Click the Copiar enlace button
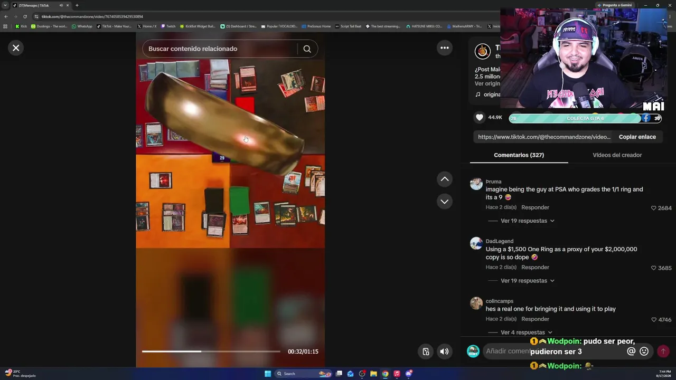The width and height of the screenshot is (676, 380). click(637, 137)
